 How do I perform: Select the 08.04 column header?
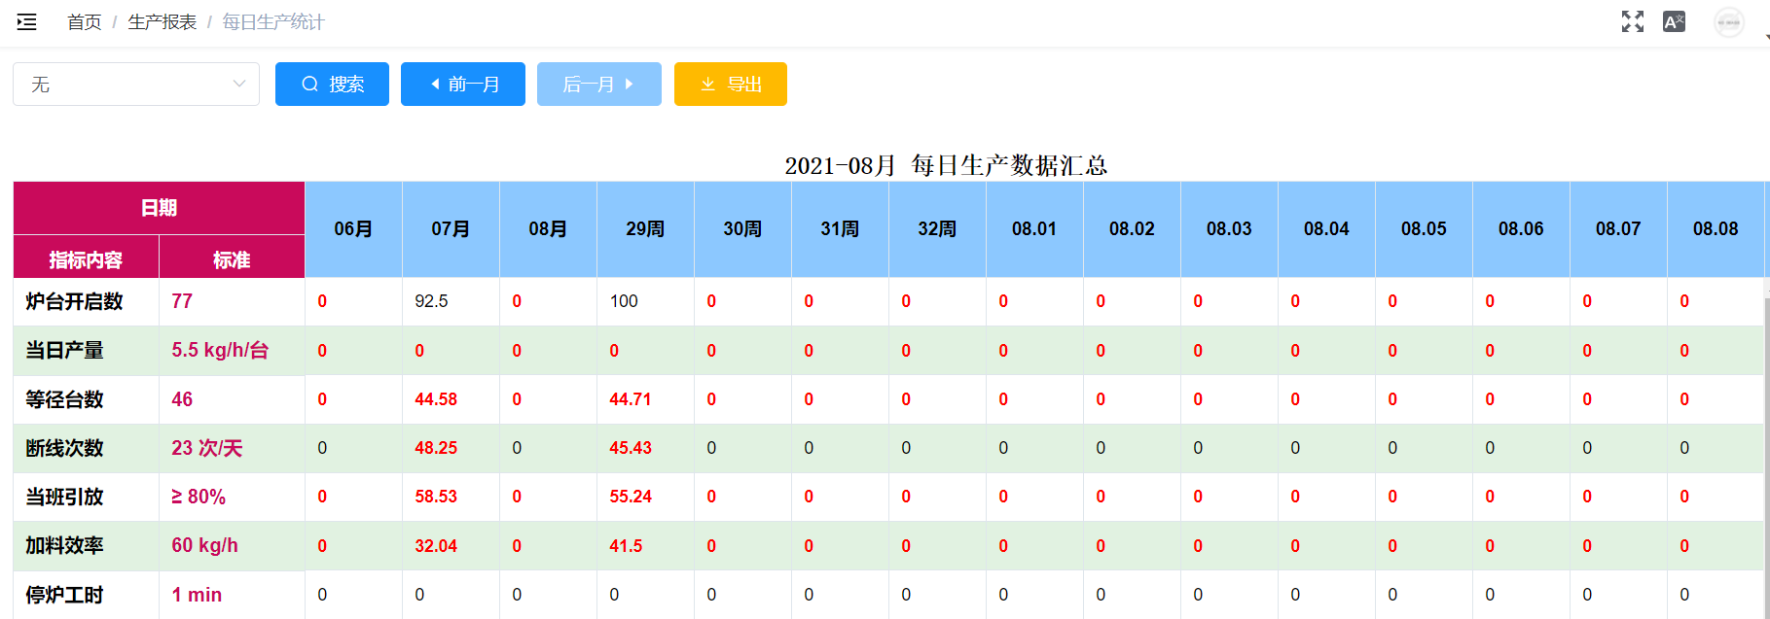(x=1326, y=229)
